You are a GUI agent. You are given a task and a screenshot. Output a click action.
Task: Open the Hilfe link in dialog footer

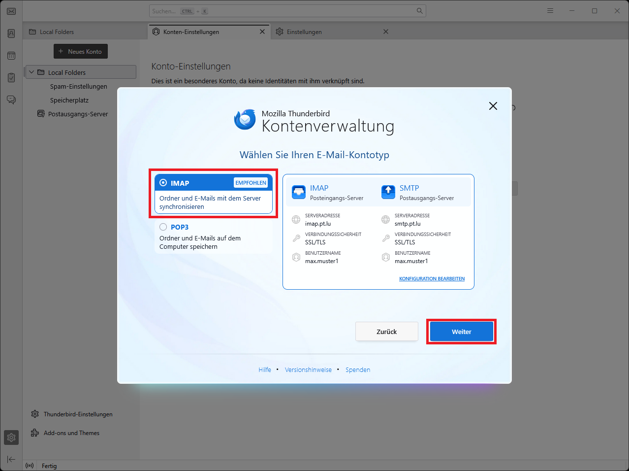click(265, 370)
